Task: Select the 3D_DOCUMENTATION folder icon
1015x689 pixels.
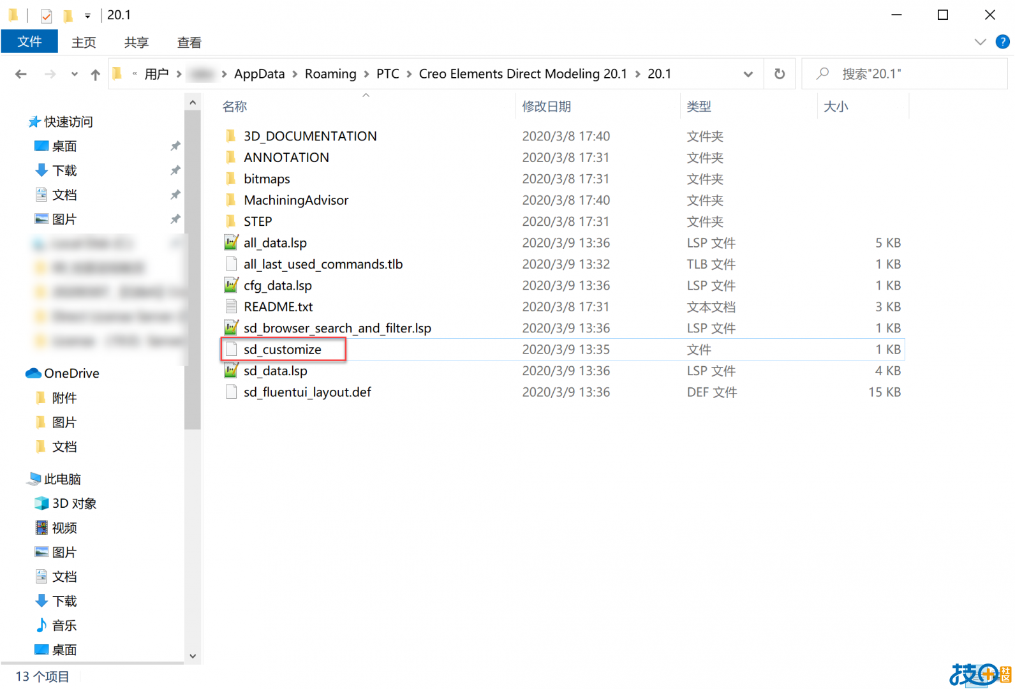Action: (231, 136)
